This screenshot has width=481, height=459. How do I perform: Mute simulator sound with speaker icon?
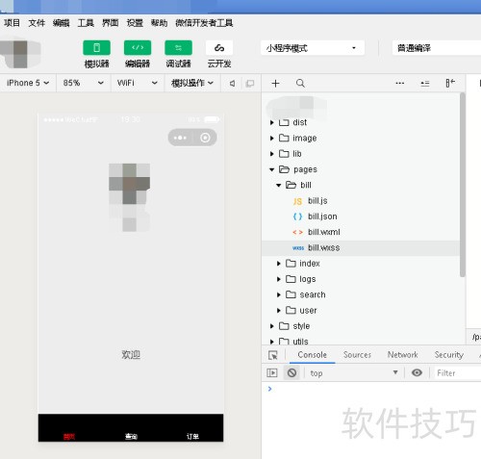(x=233, y=84)
